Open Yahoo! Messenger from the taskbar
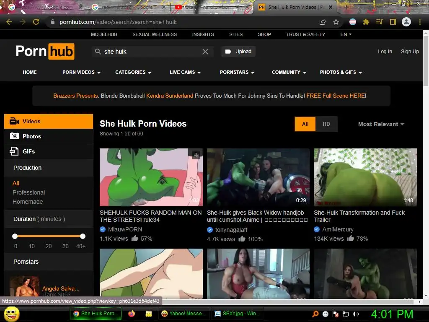This screenshot has width=429, height=322. tap(184, 314)
